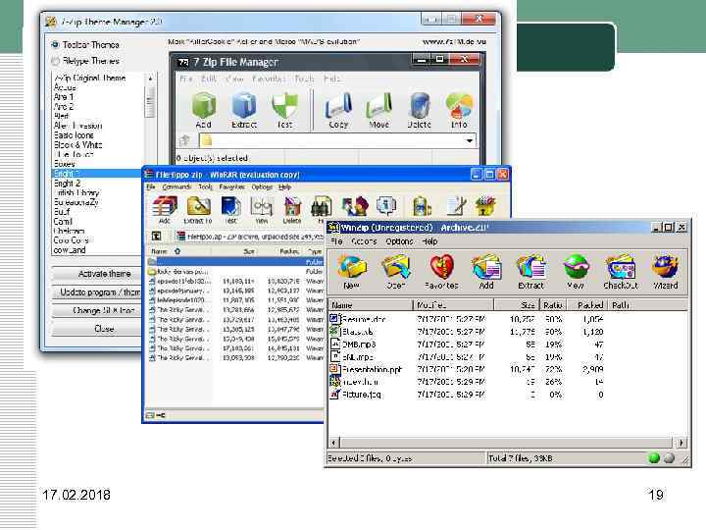
Task: Click the Change 7z icon button
Action: tap(97, 310)
